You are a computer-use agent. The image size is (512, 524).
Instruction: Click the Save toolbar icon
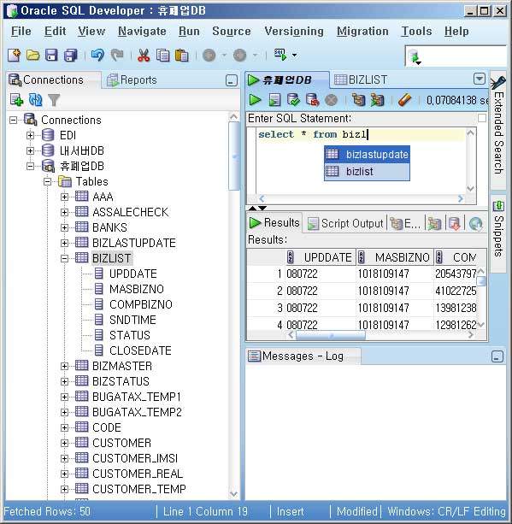coord(51,56)
